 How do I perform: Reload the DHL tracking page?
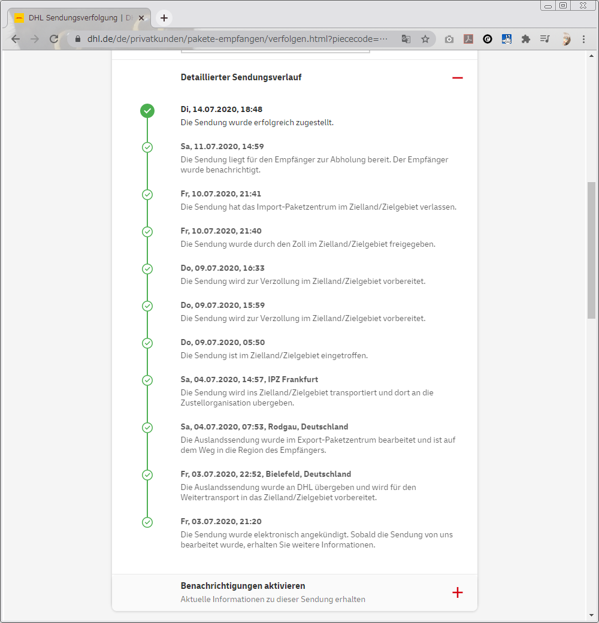pos(54,39)
